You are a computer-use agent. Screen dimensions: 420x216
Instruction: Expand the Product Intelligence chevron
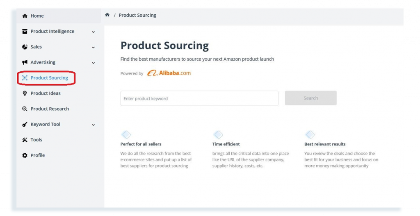pos(93,32)
